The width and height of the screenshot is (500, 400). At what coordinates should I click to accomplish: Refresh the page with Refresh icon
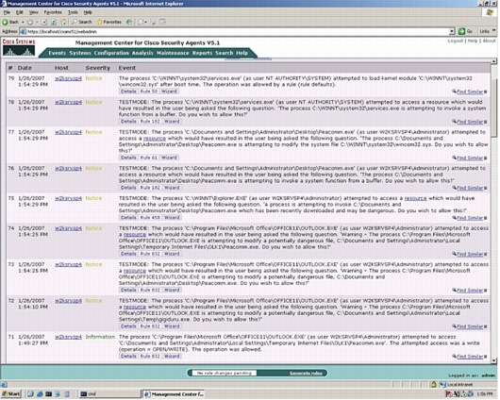[54, 22]
